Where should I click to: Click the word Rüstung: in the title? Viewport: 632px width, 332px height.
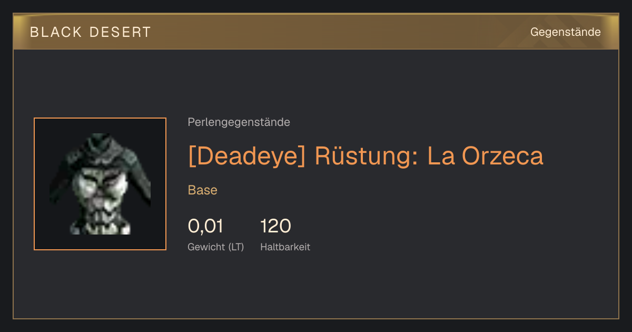[x=367, y=156]
